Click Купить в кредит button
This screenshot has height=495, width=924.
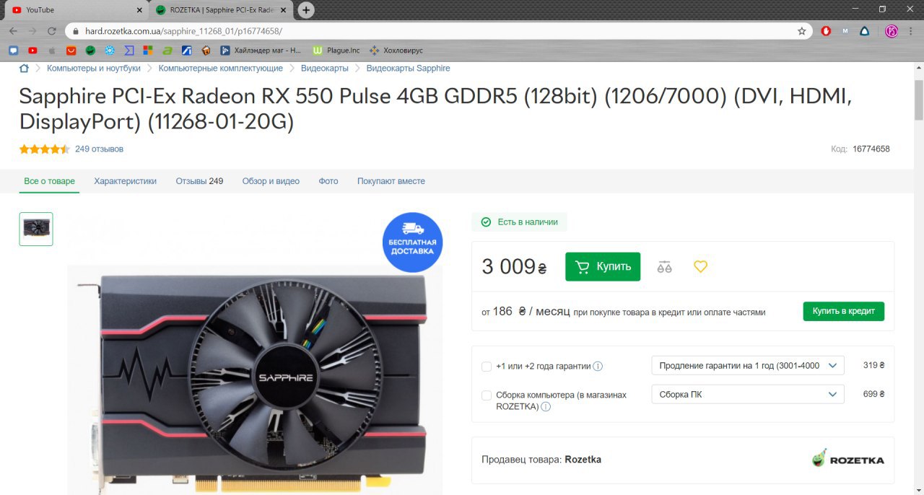click(x=844, y=311)
